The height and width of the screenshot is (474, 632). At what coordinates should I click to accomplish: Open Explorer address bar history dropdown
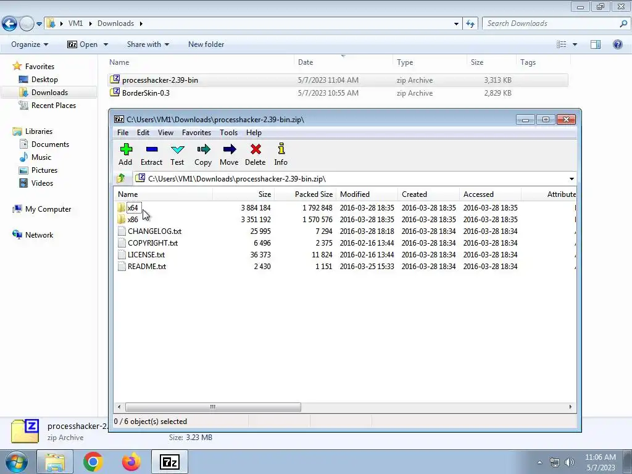[x=456, y=24]
